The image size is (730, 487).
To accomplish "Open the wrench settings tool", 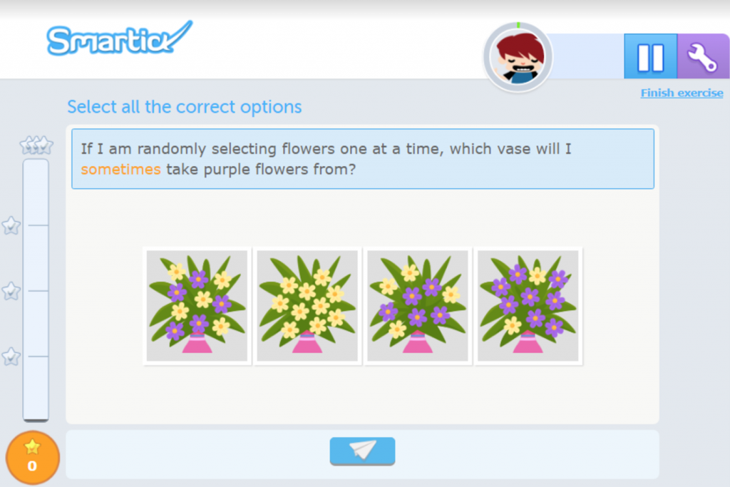I will 702,56.
